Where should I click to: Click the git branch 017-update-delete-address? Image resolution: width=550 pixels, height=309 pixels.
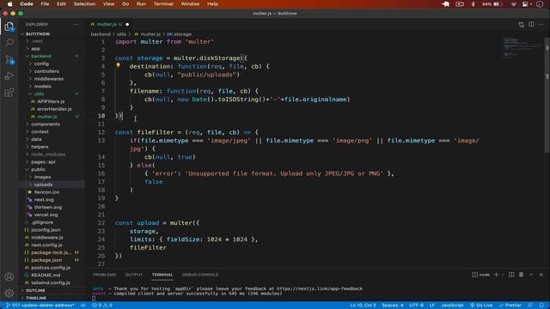click(x=40, y=306)
